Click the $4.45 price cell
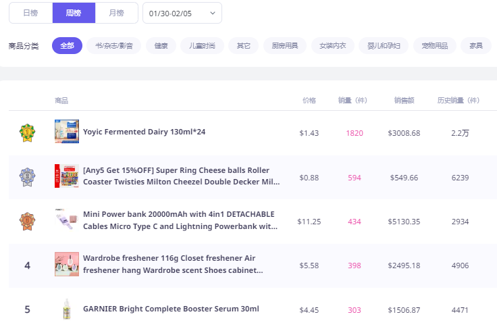Screen dimensions: 497x329 pyautogui.click(x=309, y=310)
